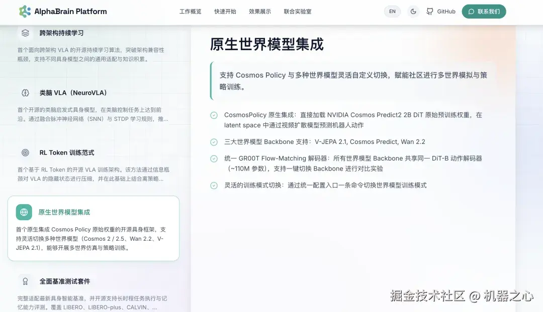Toggle dark mode with the moon icon
The image size is (543, 312).
[413, 11]
